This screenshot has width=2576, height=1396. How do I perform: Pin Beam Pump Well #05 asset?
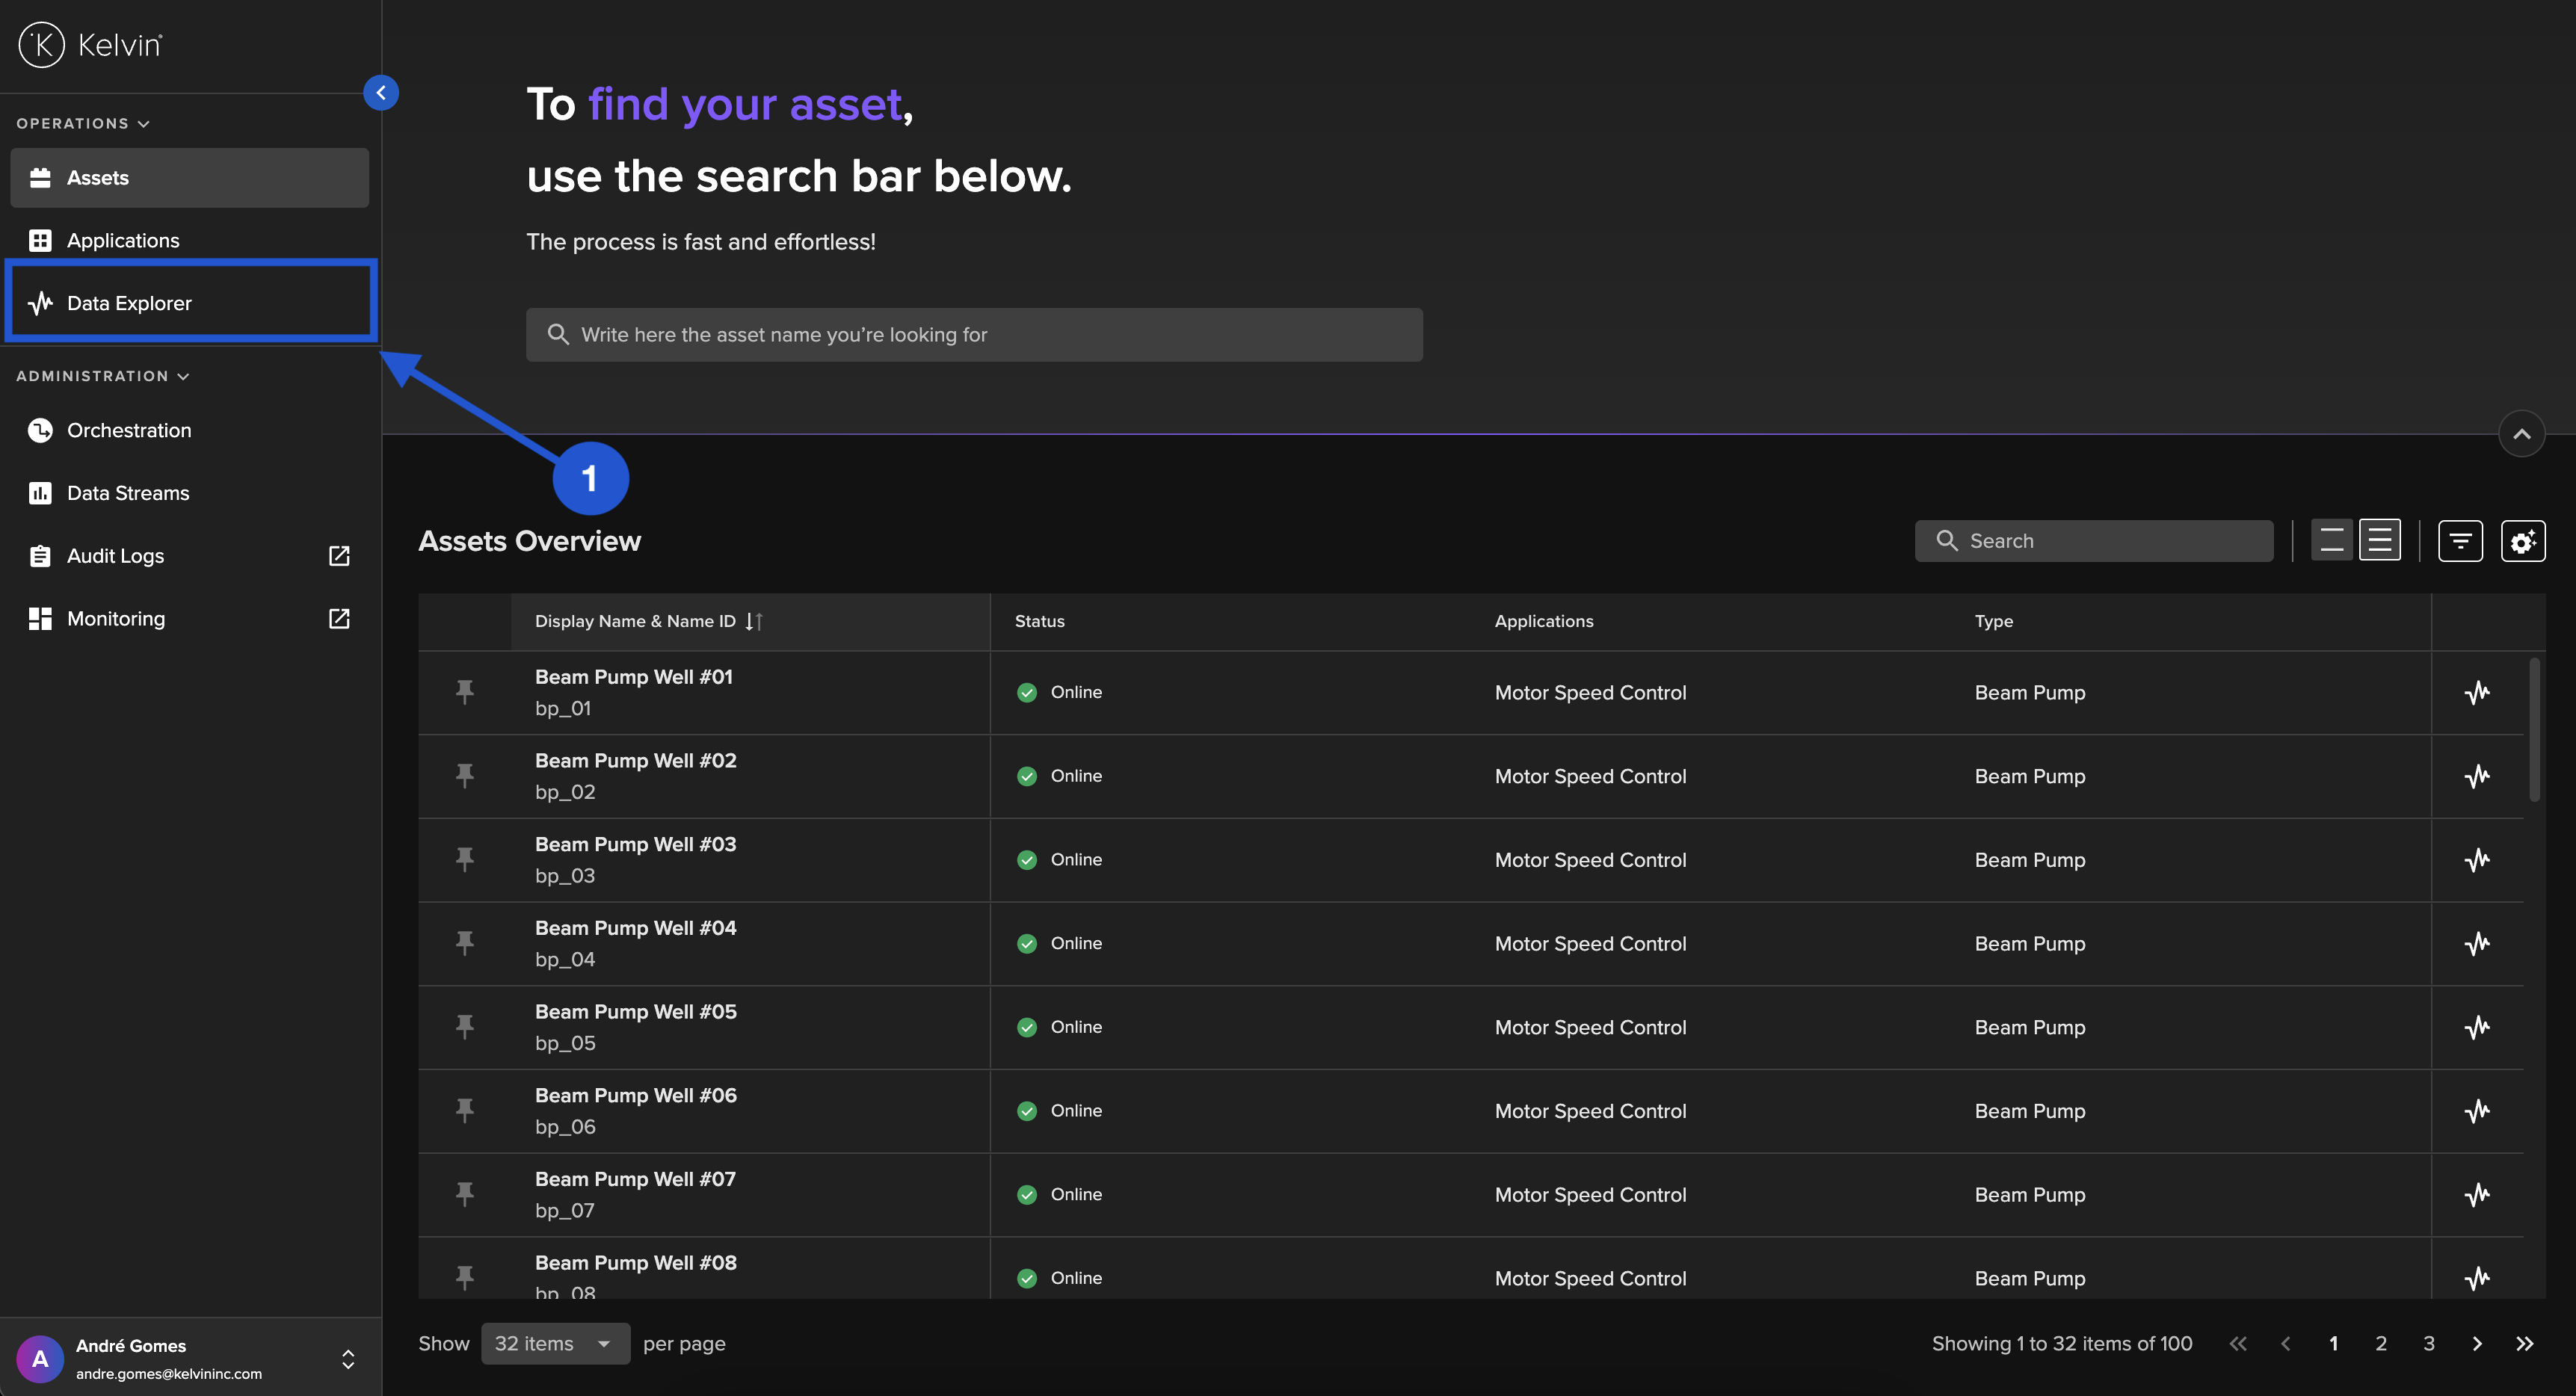point(465,1026)
